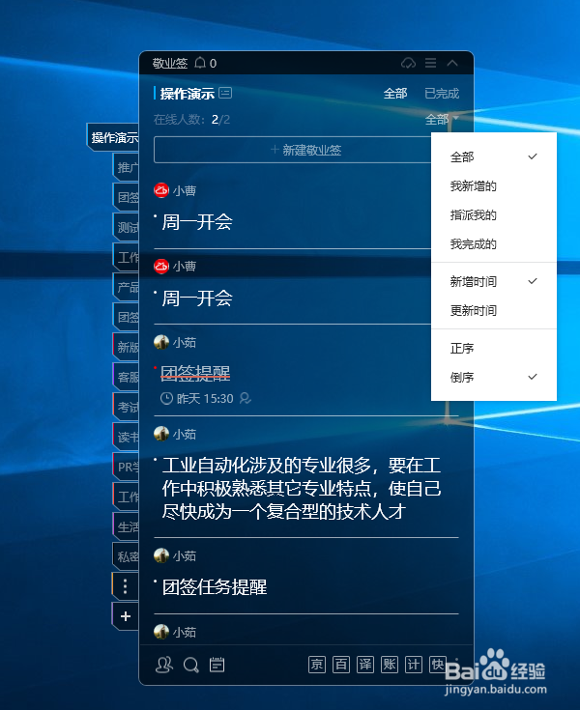The image size is (580, 710).
Task: Click the assignee person icon under 团签提醒
Action: (x=246, y=398)
